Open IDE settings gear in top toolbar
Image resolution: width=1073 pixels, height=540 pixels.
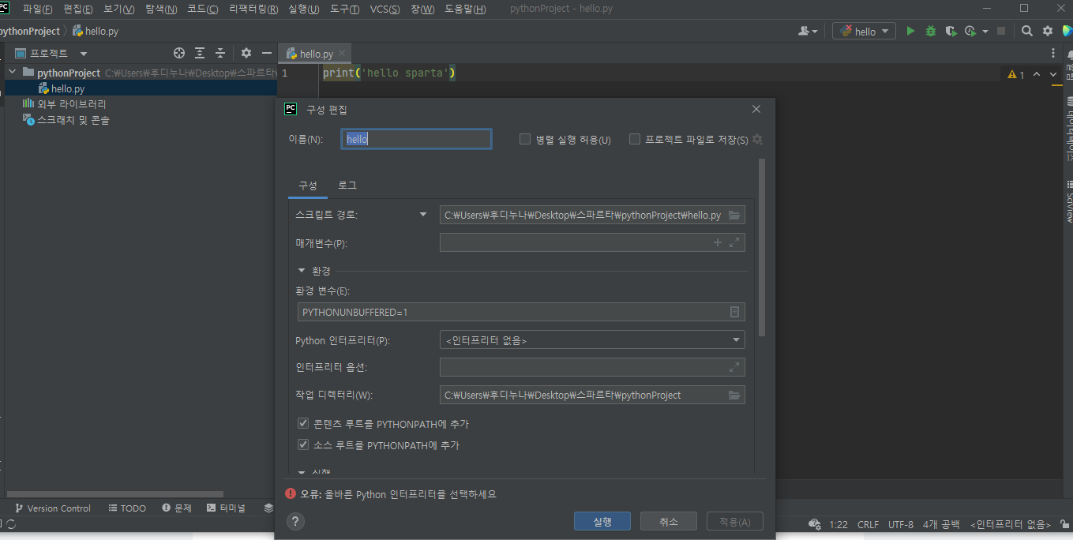pos(1048,31)
